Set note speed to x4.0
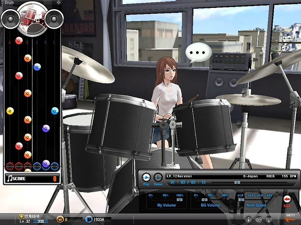The height and width of the screenshot is (225, 301). click(269, 195)
